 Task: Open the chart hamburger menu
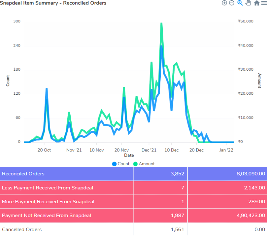coord(264,3)
